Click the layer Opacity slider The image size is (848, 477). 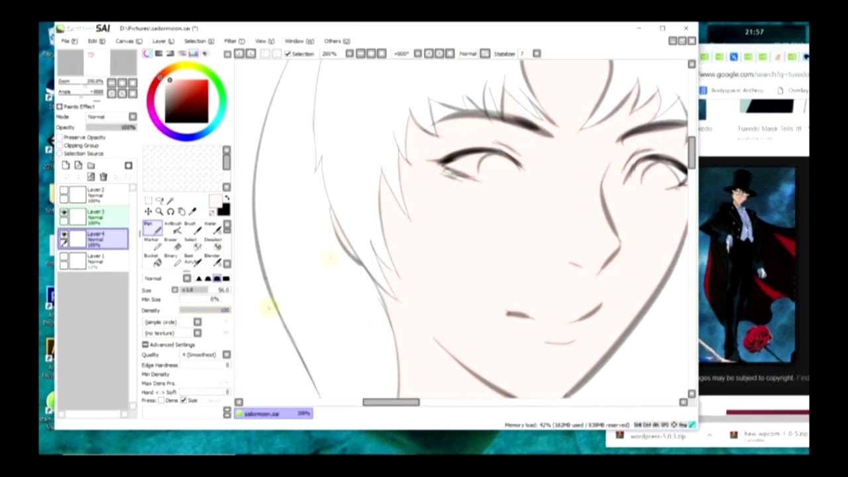pos(111,127)
